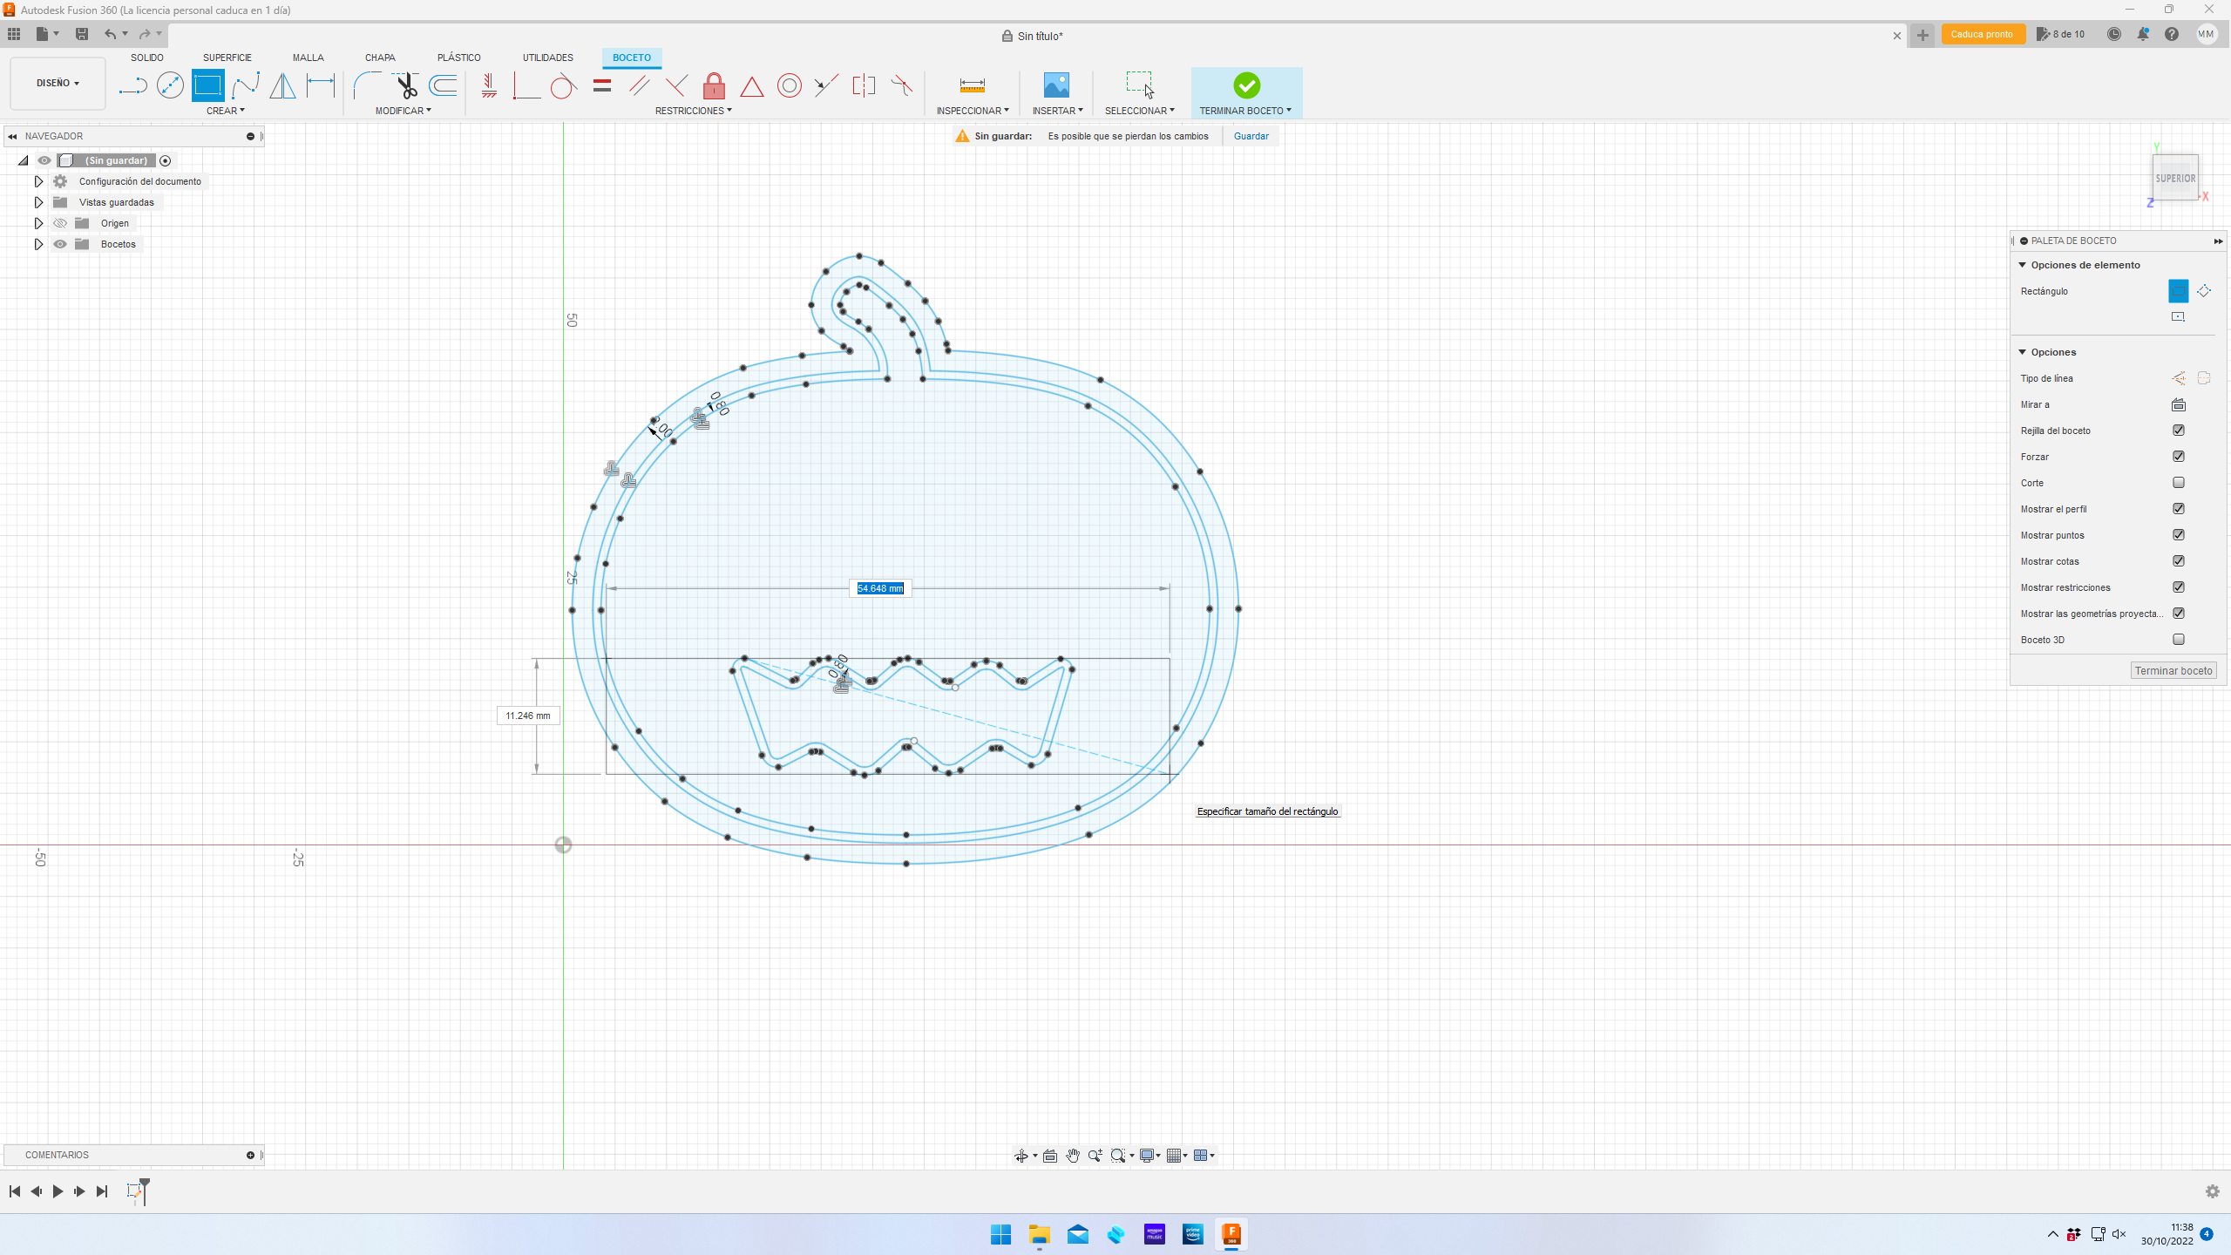The image size is (2231, 1255).
Task: Click the Offset tool icon
Action: (x=444, y=85)
